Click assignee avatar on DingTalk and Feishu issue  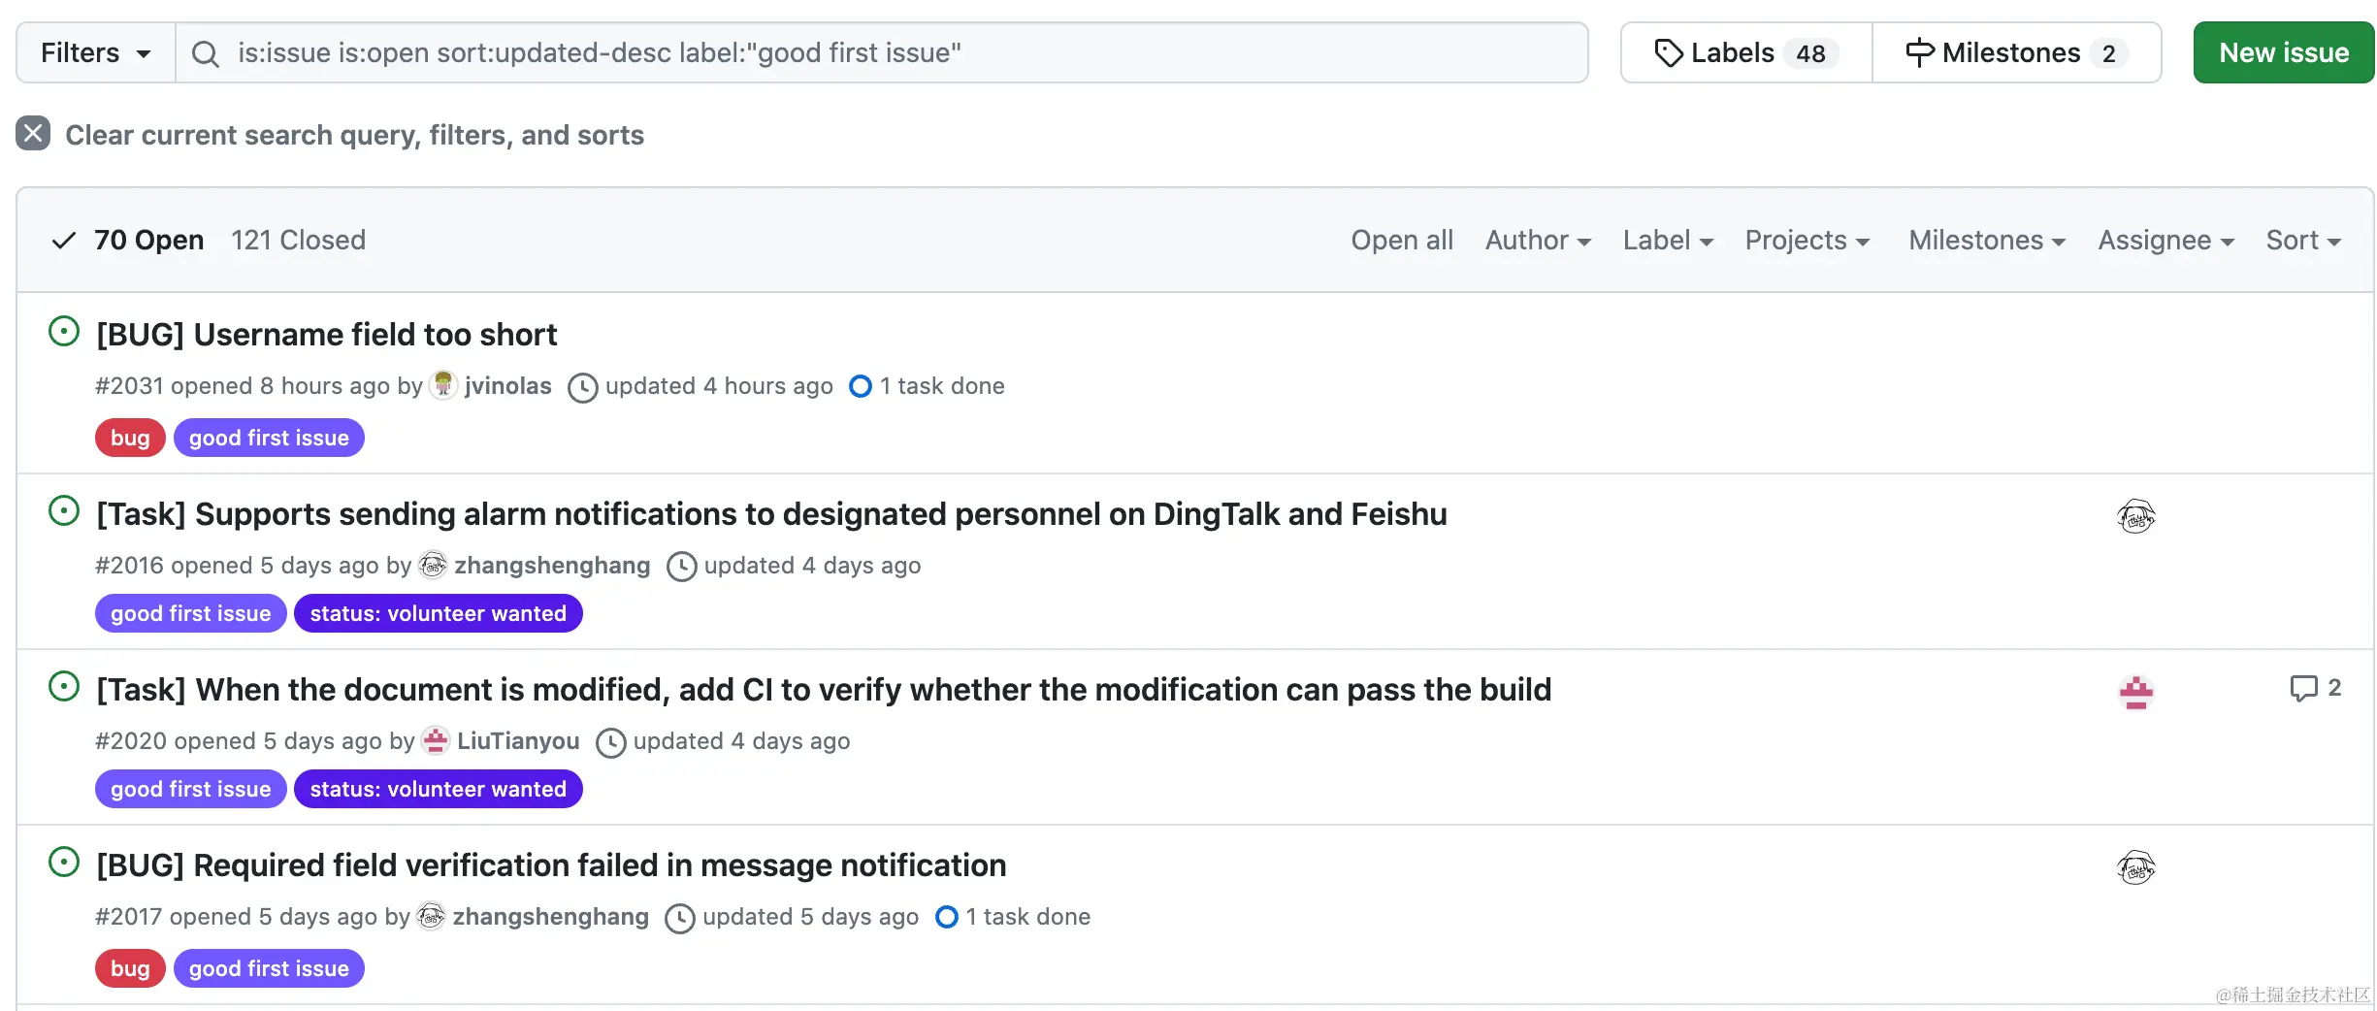[2135, 516]
